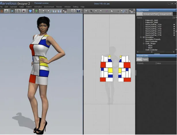
Task: Click the red record dot icon
Action: click(24, 11)
